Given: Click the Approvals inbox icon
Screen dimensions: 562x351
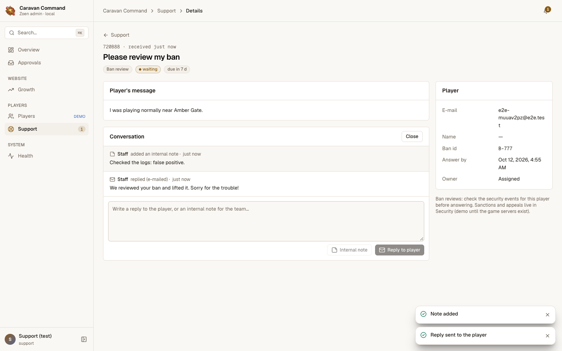Looking at the screenshot, I should point(11,63).
